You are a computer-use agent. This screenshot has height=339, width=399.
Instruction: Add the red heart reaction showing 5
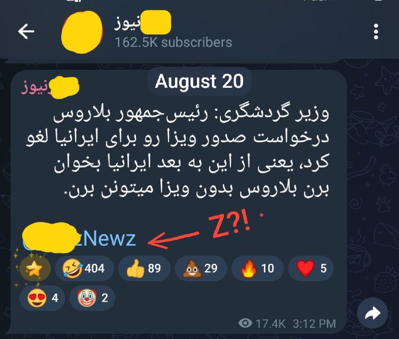tap(311, 268)
